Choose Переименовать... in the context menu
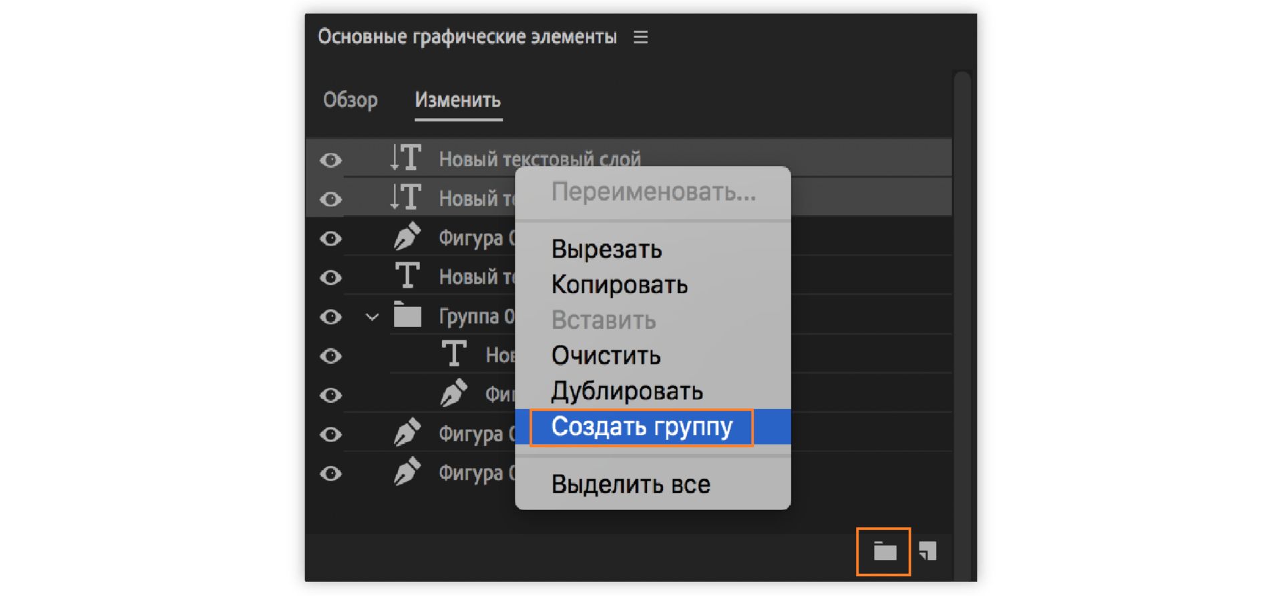Viewport: 1282px width, 596px height. tap(653, 192)
